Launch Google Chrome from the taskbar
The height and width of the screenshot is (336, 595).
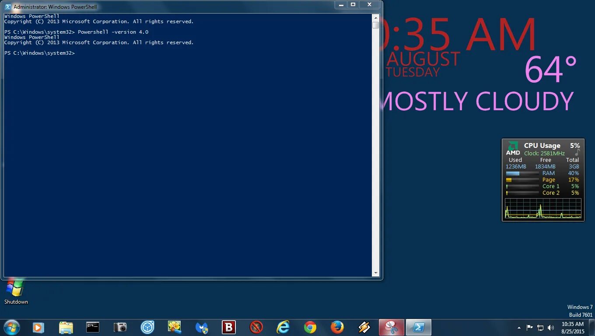pos(310,327)
